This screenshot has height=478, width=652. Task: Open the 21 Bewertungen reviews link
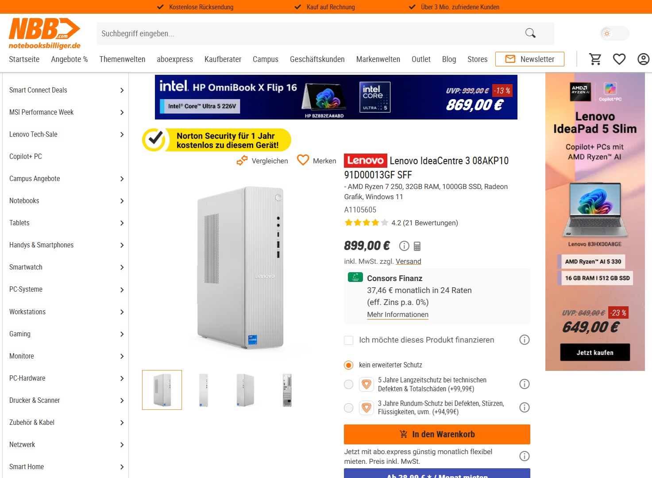(430, 223)
